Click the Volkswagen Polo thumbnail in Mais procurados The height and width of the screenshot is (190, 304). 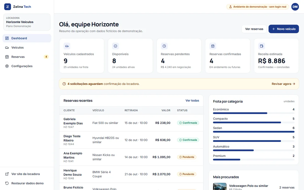pyautogui.click(x=220, y=186)
